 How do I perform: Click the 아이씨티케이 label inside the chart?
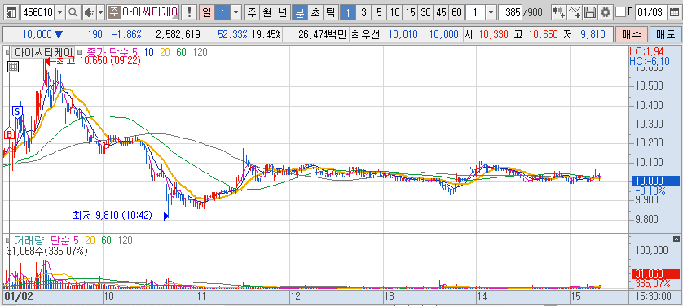pos(43,52)
